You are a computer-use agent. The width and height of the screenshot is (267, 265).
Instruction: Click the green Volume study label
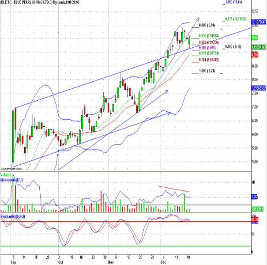(x=6, y=175)
